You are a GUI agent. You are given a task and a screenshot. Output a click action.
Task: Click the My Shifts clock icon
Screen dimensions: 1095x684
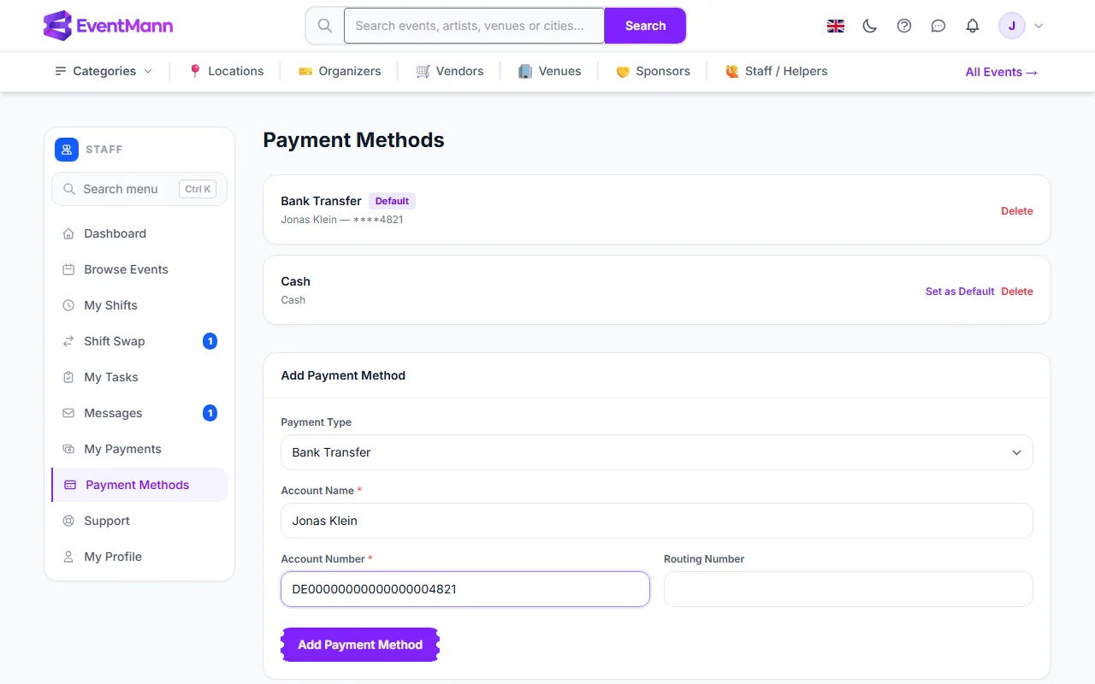[68, 305]
